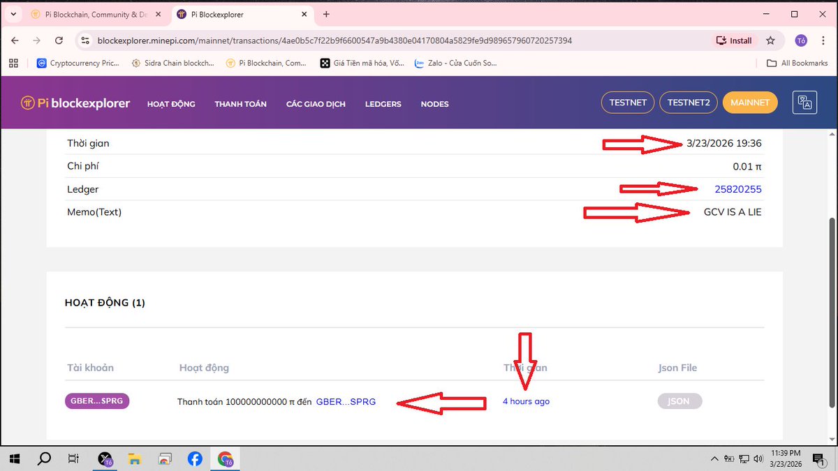Close the Pi Blockexplorer tab

click(304, 14)
